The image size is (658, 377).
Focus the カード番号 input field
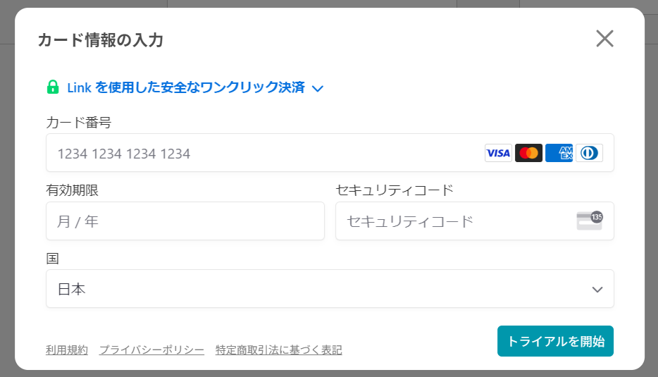(x=330, y=153)
